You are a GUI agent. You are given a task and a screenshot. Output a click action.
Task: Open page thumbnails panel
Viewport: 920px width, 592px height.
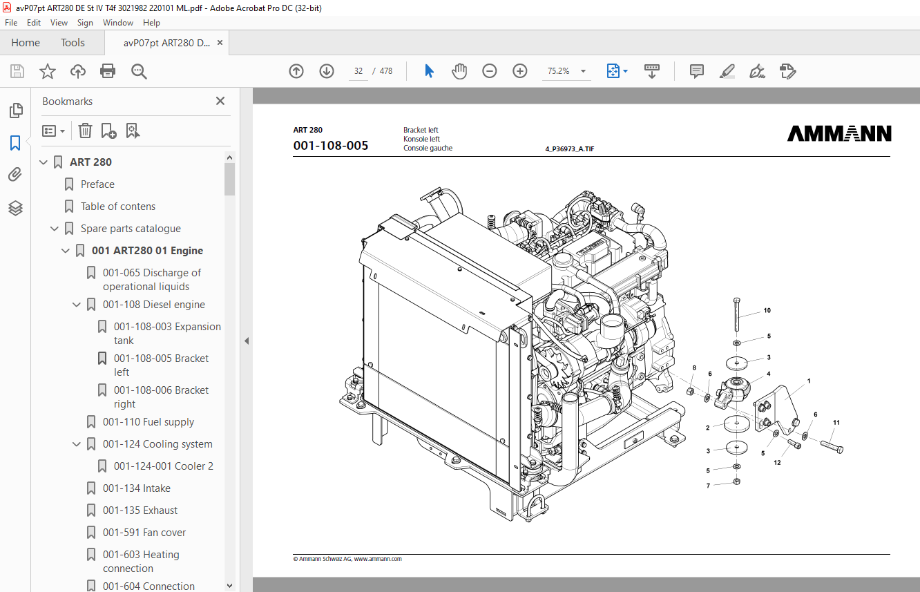pos(15,111)
